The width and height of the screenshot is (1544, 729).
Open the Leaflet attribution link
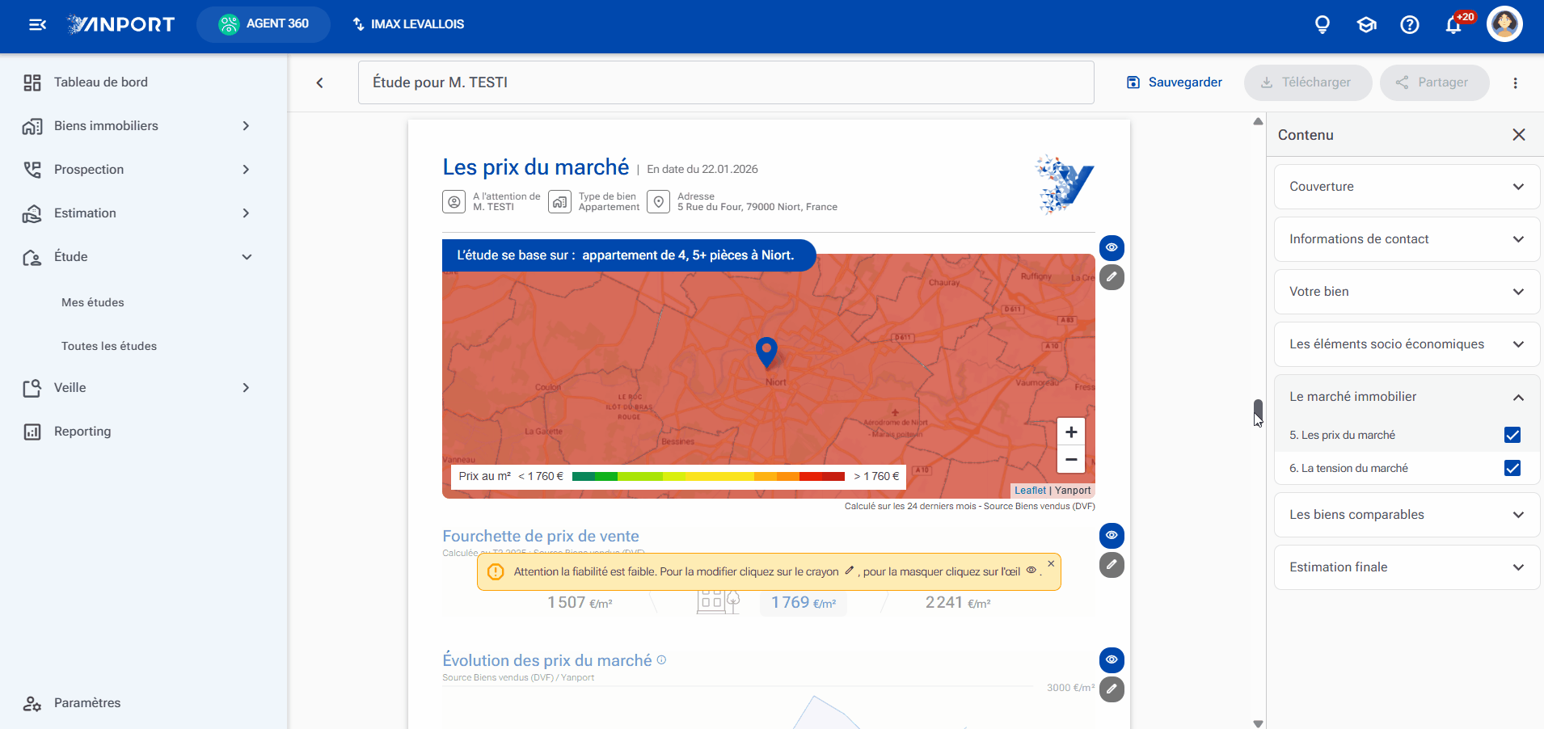[1030, 491]
